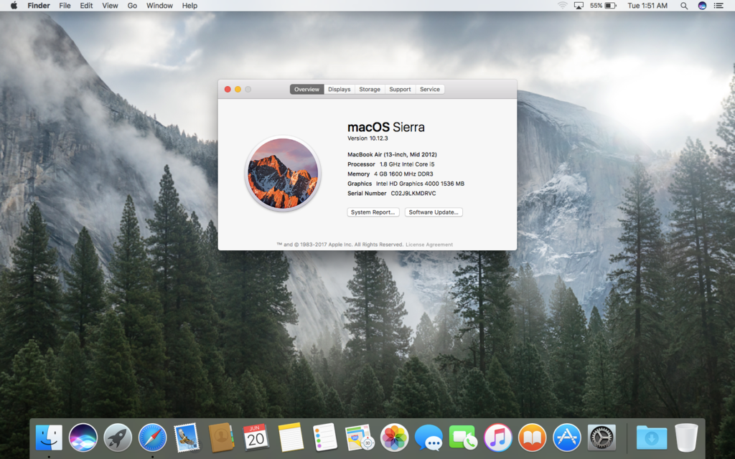Click the battery 55% indicator
The image size is (735, 459).
click(x=603, y=6)
